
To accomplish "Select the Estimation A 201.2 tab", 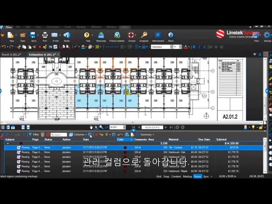I will click(x=42, y=54).
